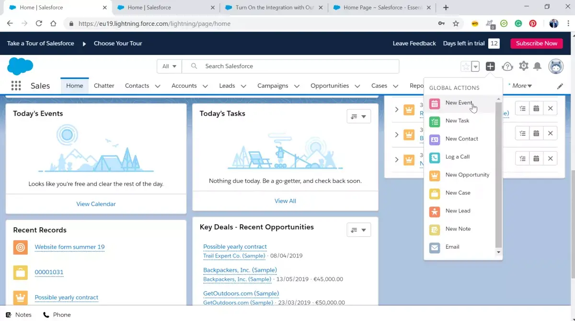Image resolution: width=575 pixels, height=321 pixels.
Task: Click the Pinterest extension icon
Action: 533,23
